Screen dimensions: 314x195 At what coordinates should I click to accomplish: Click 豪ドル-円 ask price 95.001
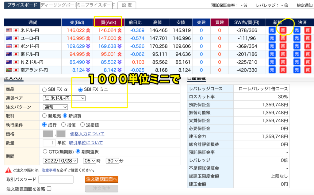[108, 54]
